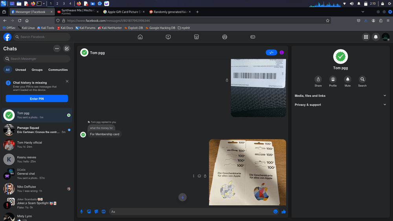Screen dimensions: 393x221
Task: Bookmark this page with star icon
Action: (x=328, y=20)
